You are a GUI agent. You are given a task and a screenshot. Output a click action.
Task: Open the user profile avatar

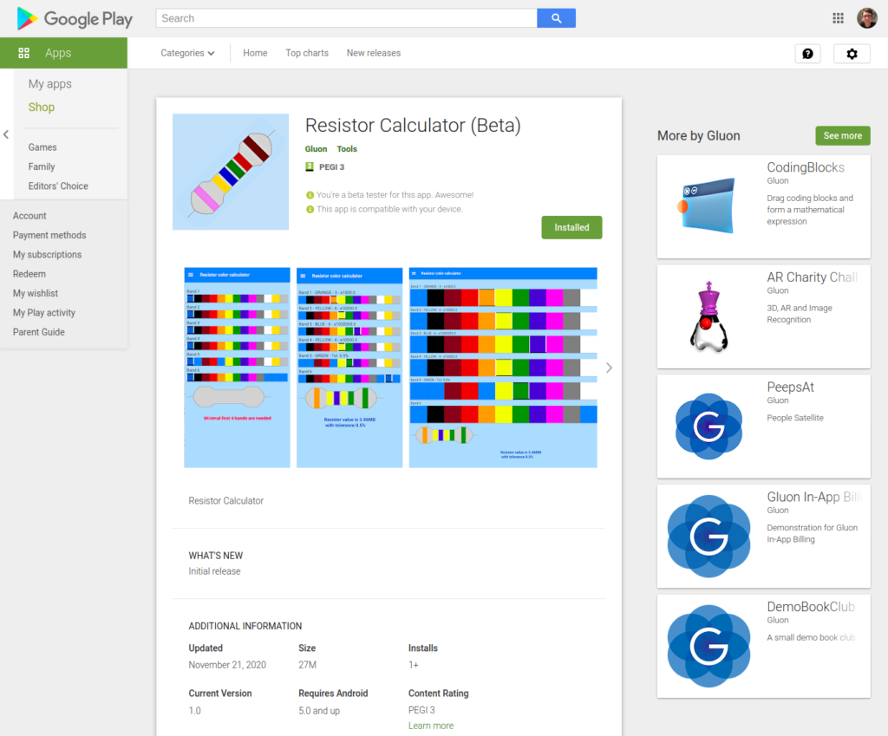click(x=866, y=18)
